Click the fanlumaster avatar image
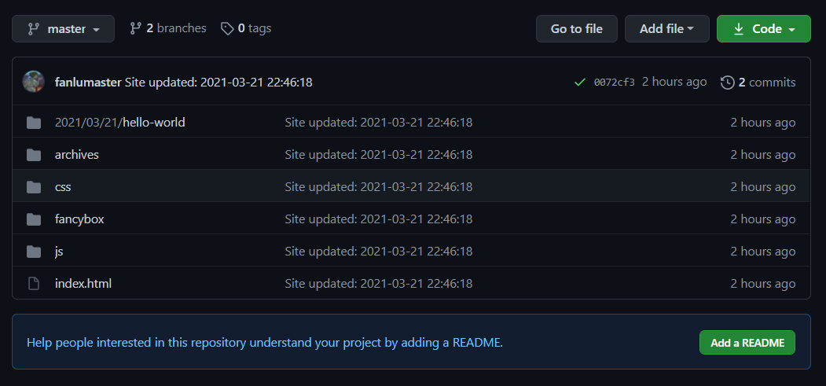826x386 pixels. (34, 82)
